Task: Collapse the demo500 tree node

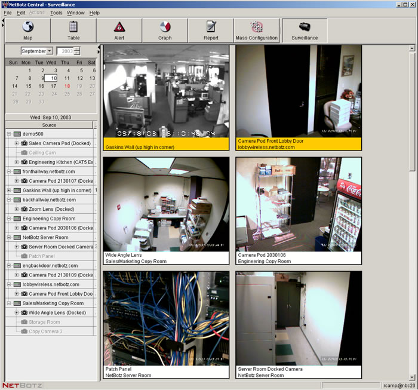Action: coord(9,134)
